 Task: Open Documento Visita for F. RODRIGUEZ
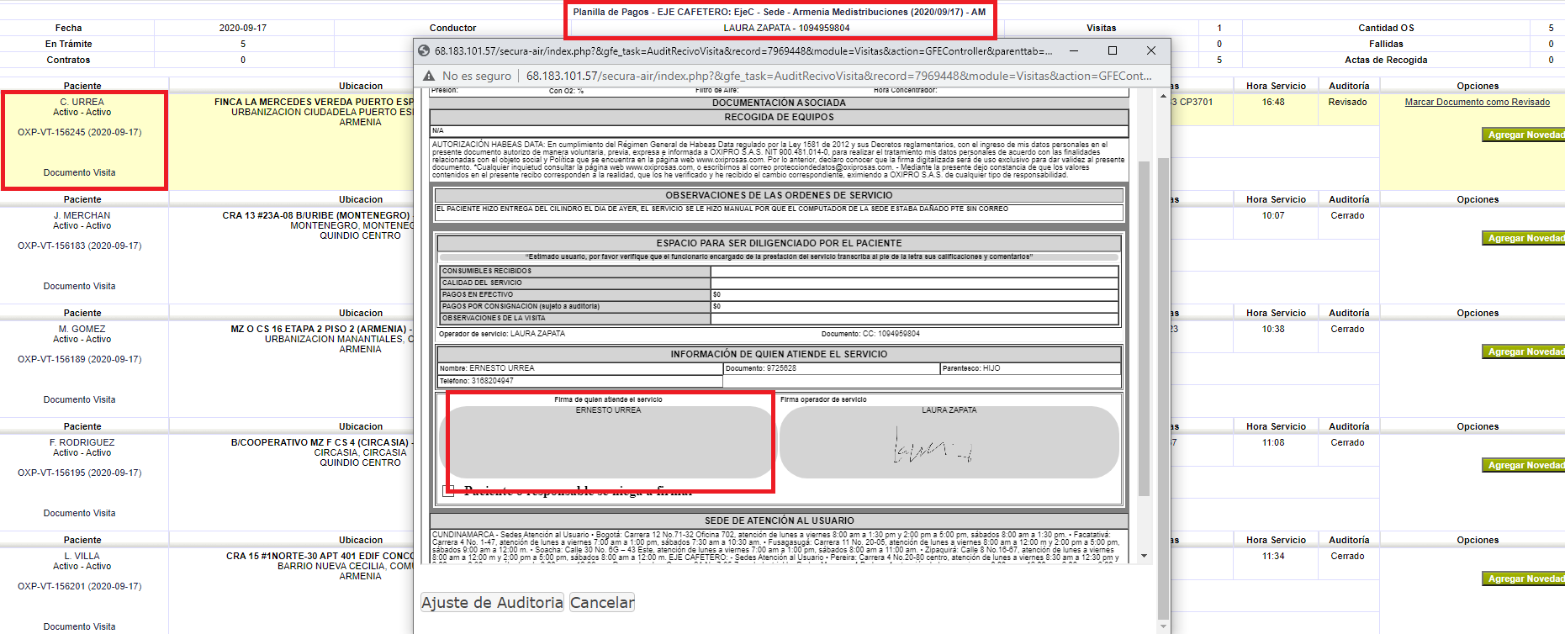click(x=80, y=513)
